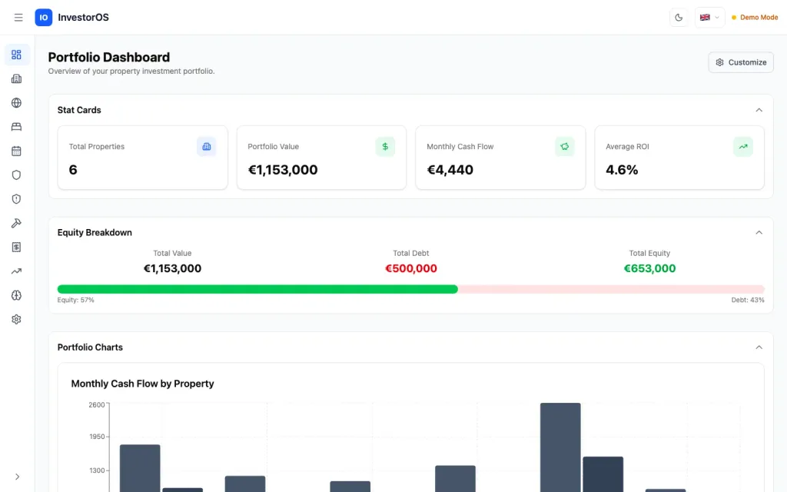Viewport: 787px width, 492px height.
Task: Click the pink debt portion of progress bar
Action: 611,289
